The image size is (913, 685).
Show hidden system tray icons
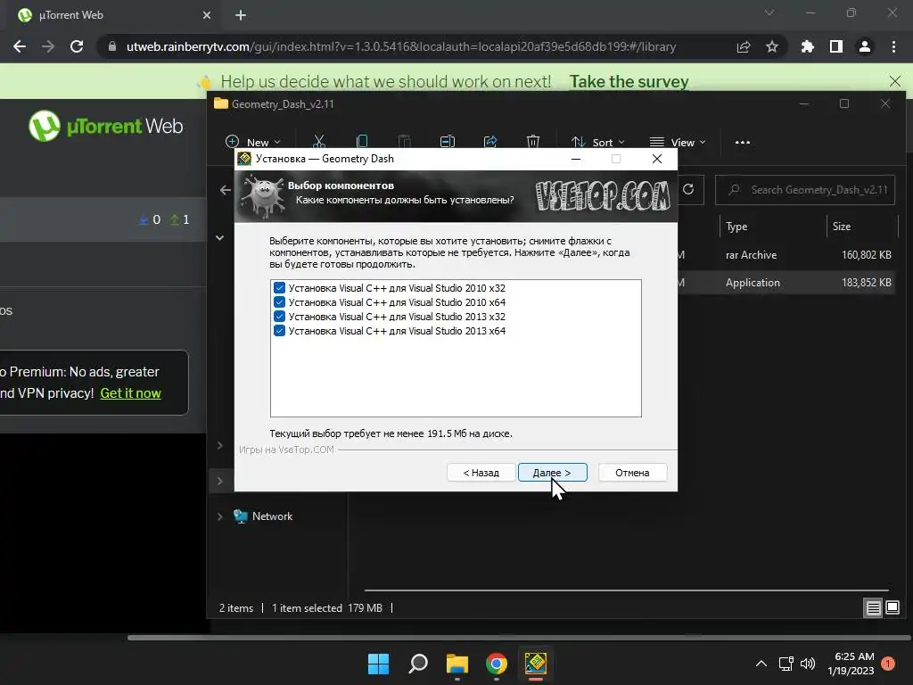point(761,664)
